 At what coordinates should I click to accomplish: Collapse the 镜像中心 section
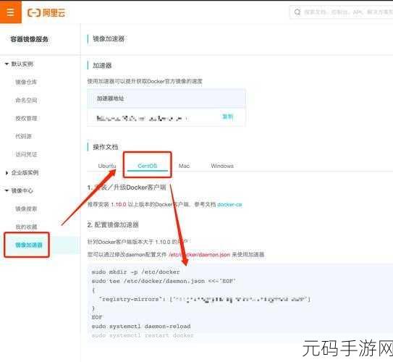(x=7, y=190)
